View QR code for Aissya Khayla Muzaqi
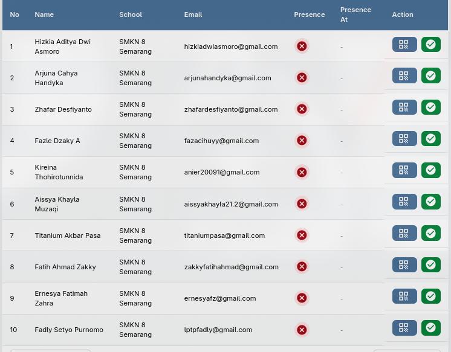451x352 pixels. point(404,202)
